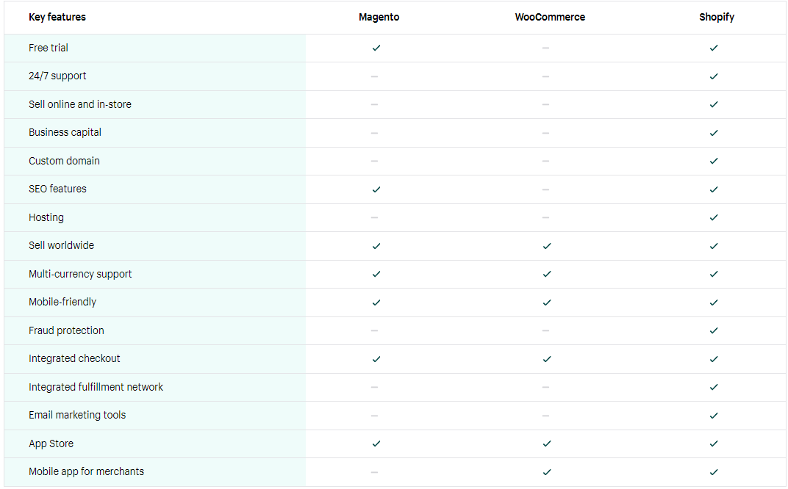Click Shopify checkmark for Sell worldwide
This screenshot has width=788, height=489.
(x=714, y=246)
